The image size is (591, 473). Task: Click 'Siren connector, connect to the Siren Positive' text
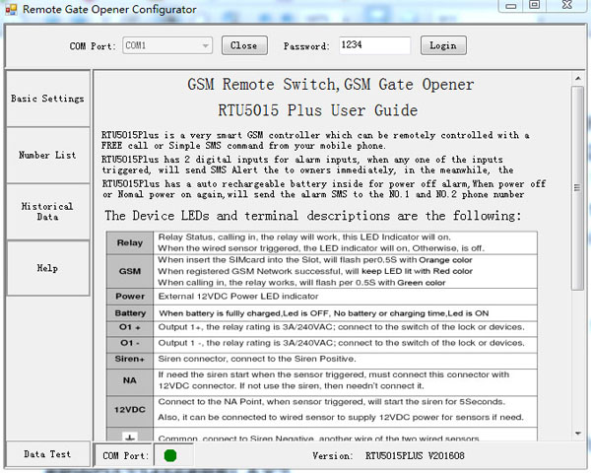[x=257, y=359]
